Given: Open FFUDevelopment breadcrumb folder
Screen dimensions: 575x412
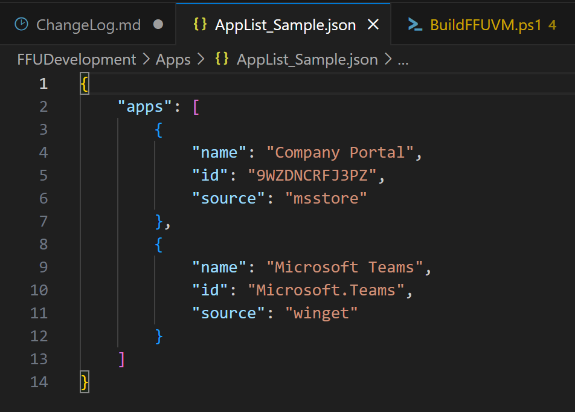Looking at the screenshot, I should [77, 59].
